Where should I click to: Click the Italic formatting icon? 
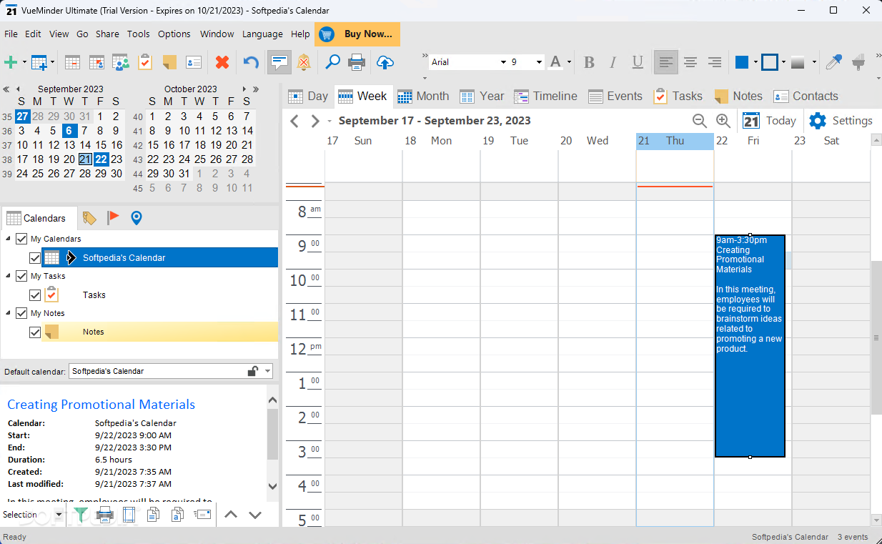click(x=613, y=62)
